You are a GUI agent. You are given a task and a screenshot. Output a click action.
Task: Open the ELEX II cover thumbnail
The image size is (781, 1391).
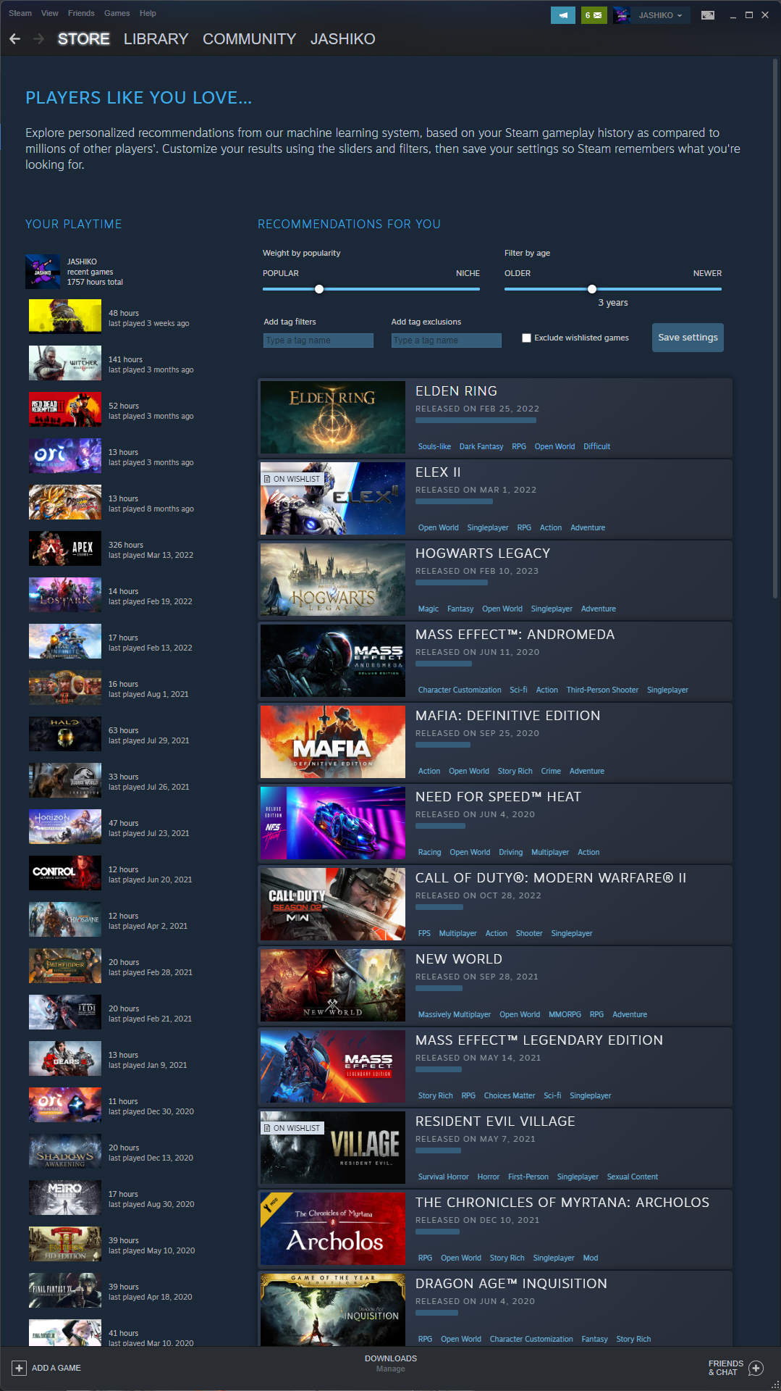pyautogui.click(x=333, y=498)
